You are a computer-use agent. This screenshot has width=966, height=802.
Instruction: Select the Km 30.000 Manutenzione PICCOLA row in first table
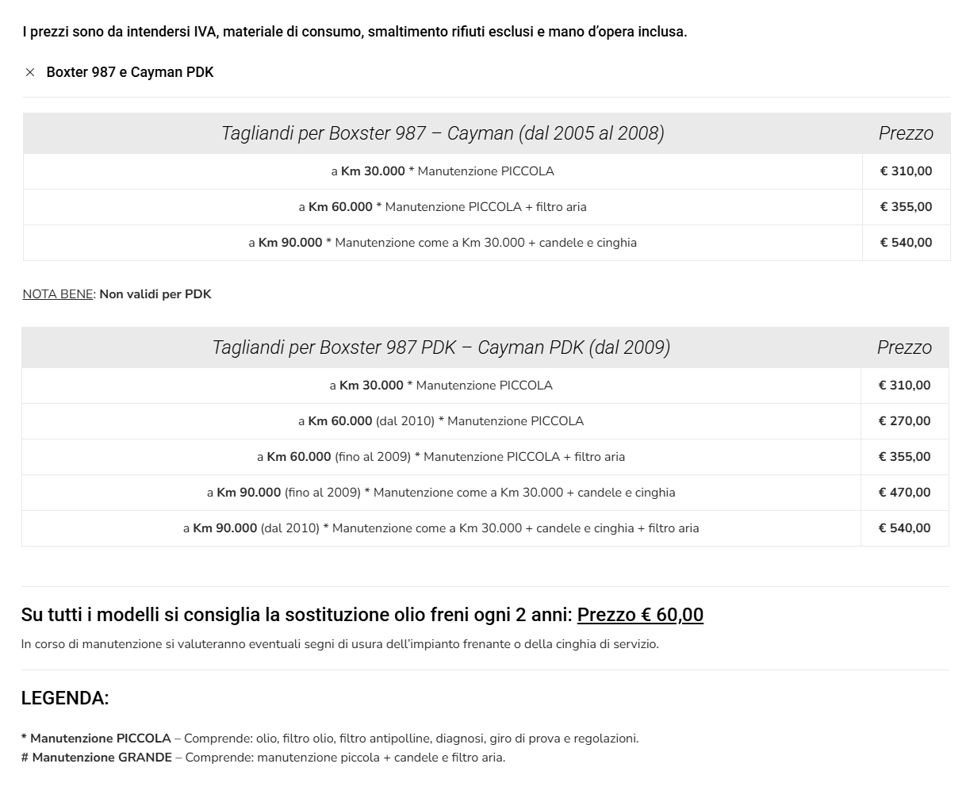pyautogui.click(x=443, y=171)
